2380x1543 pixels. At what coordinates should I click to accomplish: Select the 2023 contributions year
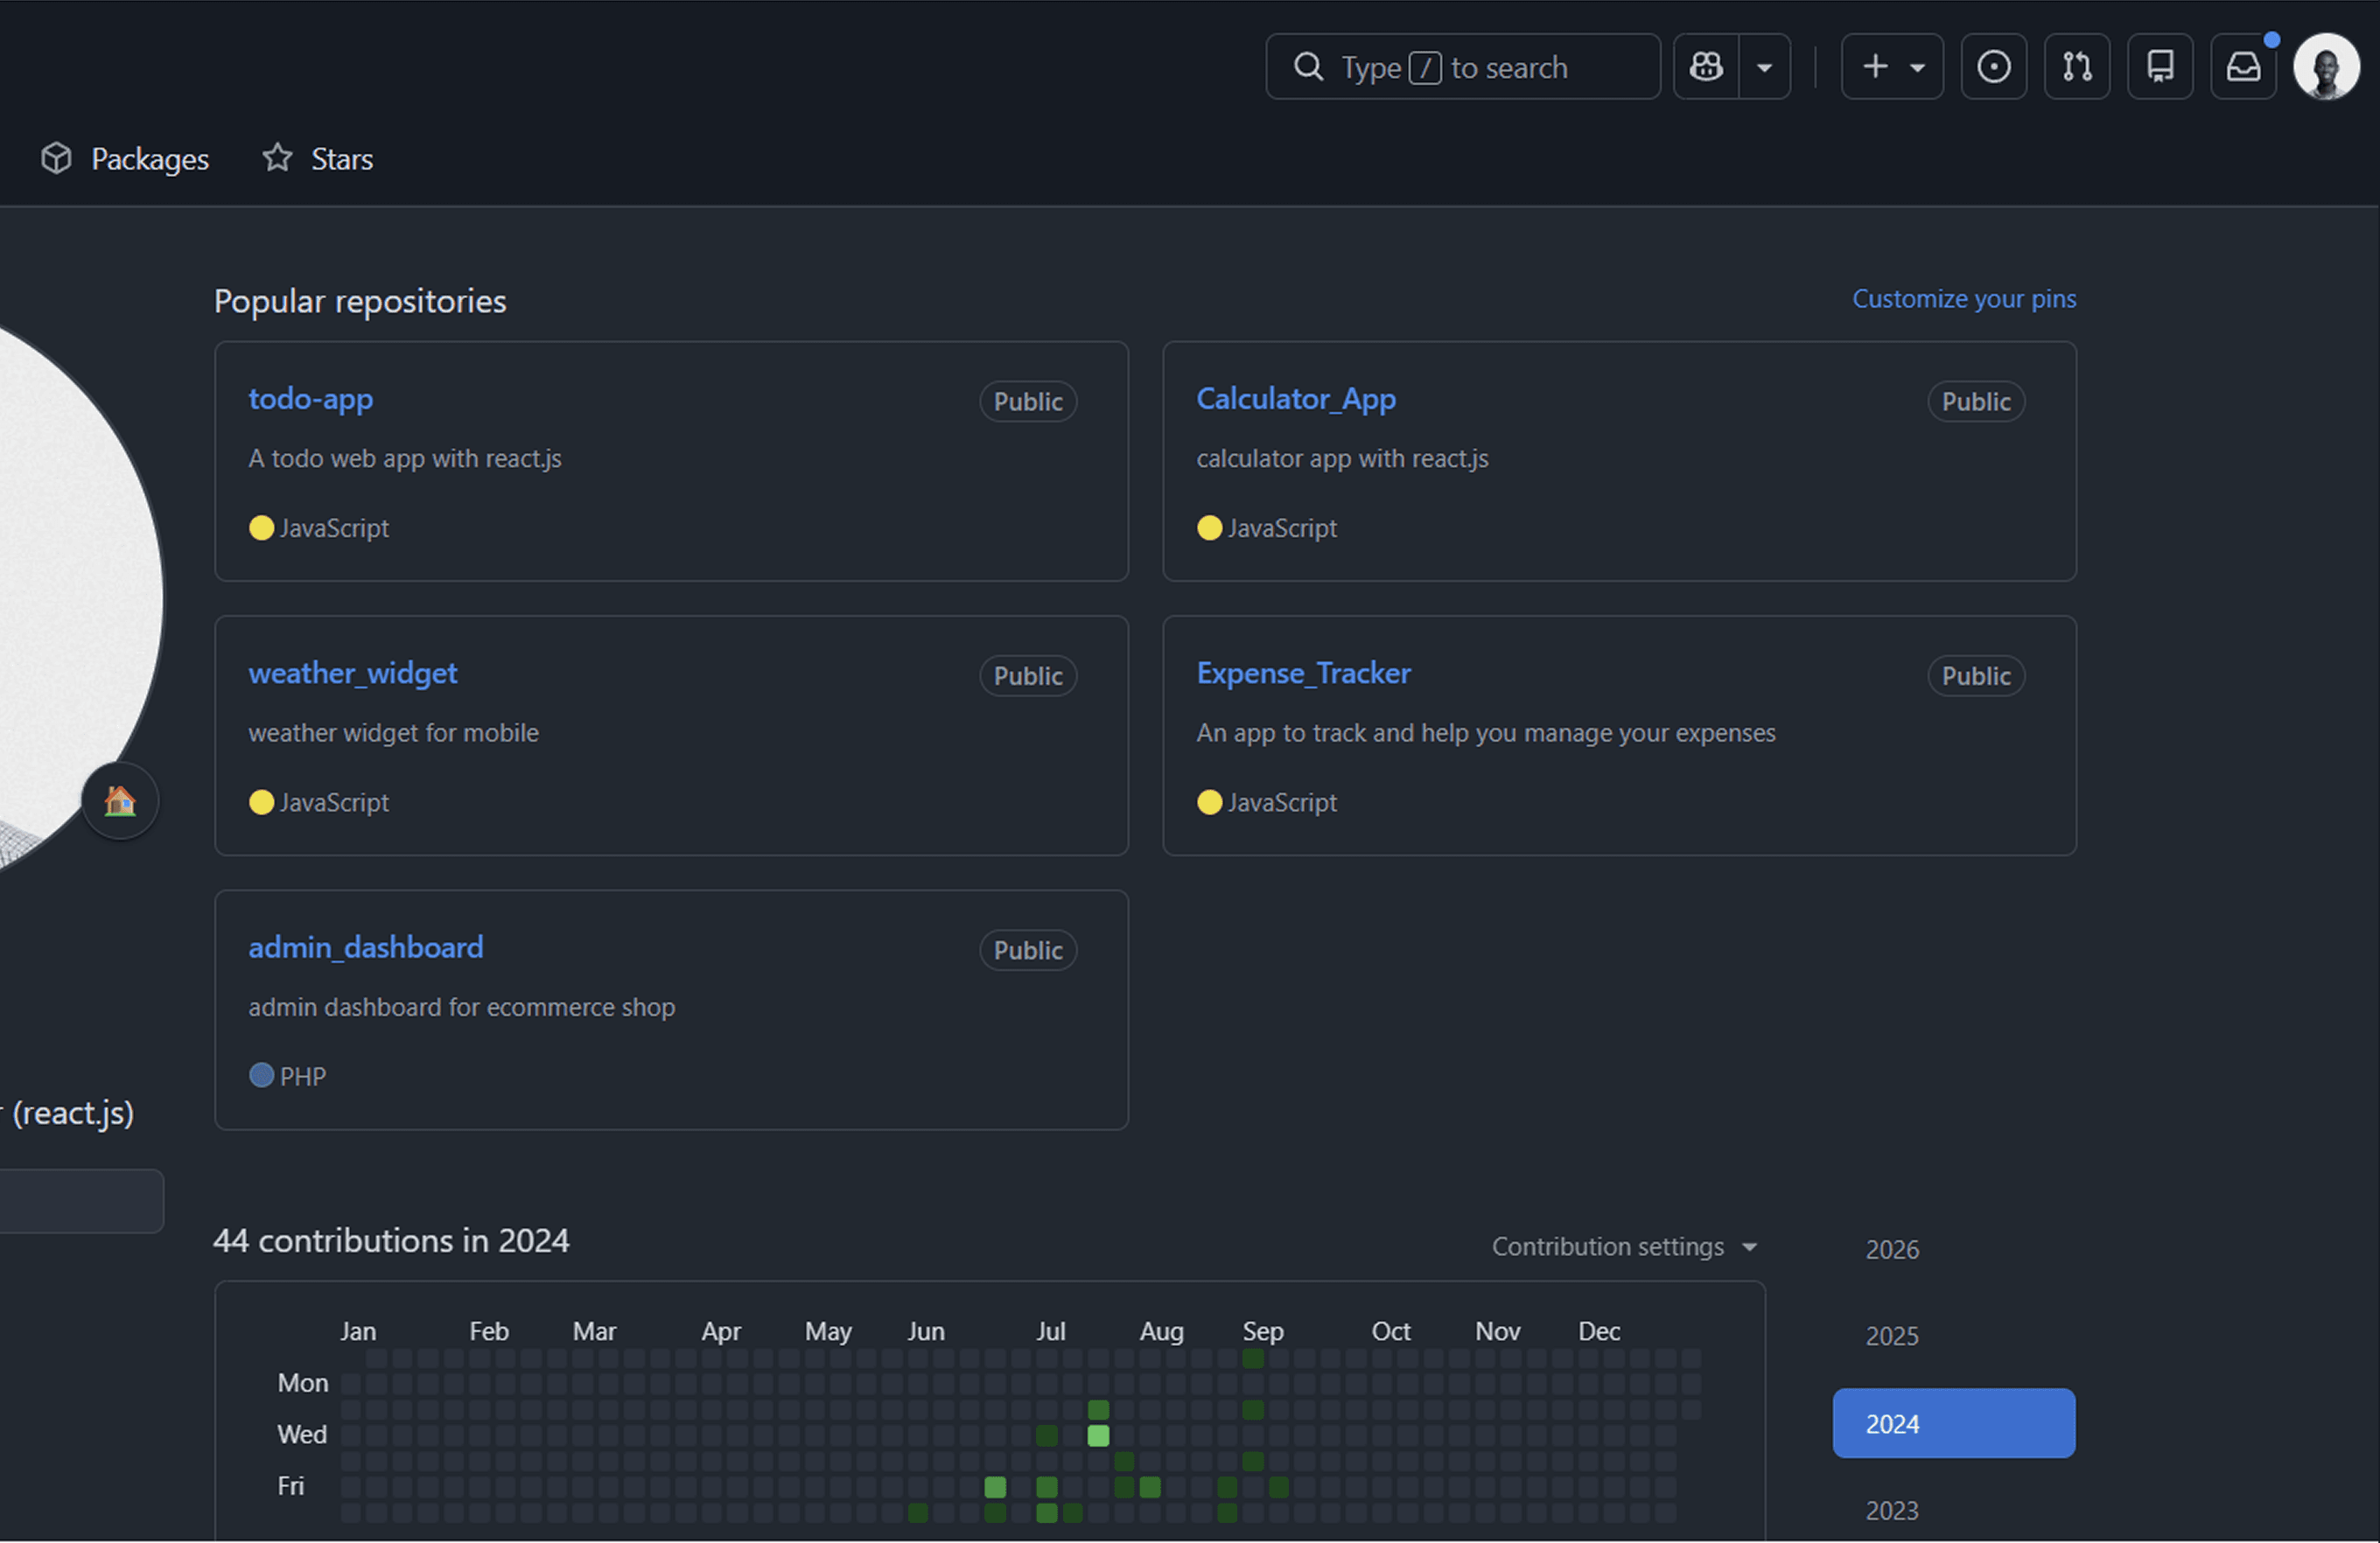click(x=1891, y=1510)
